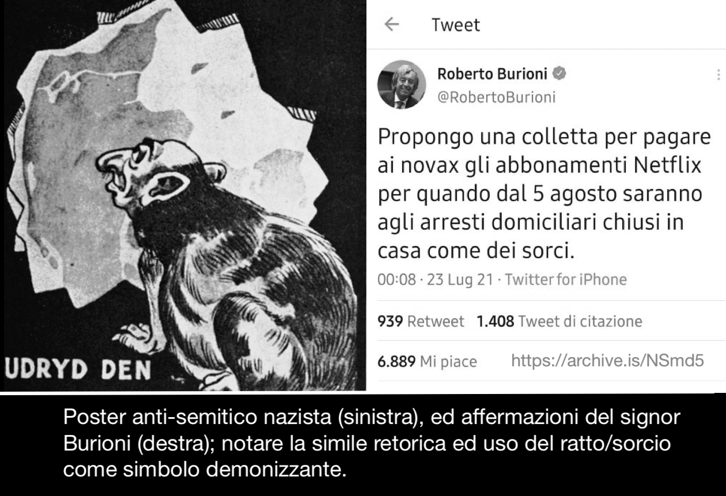The width and height of the screenshot is (726, 496).
Task: Open the archive.is/NSmd5 URL
Action: pyautogui.click(x=608, y=361)
